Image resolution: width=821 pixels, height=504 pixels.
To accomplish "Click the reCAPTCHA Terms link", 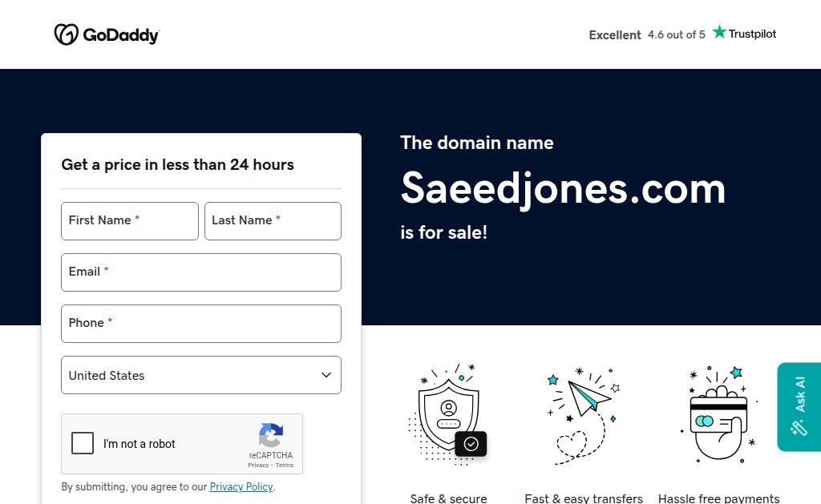I will click(285, 465).
